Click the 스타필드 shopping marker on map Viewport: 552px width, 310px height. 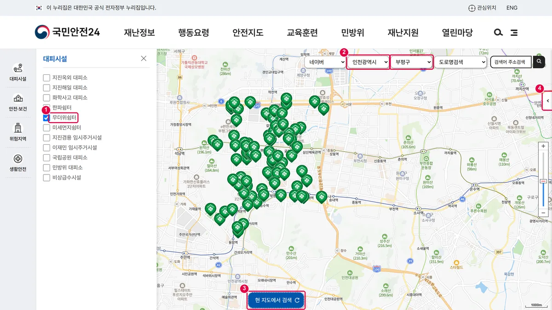456,264
